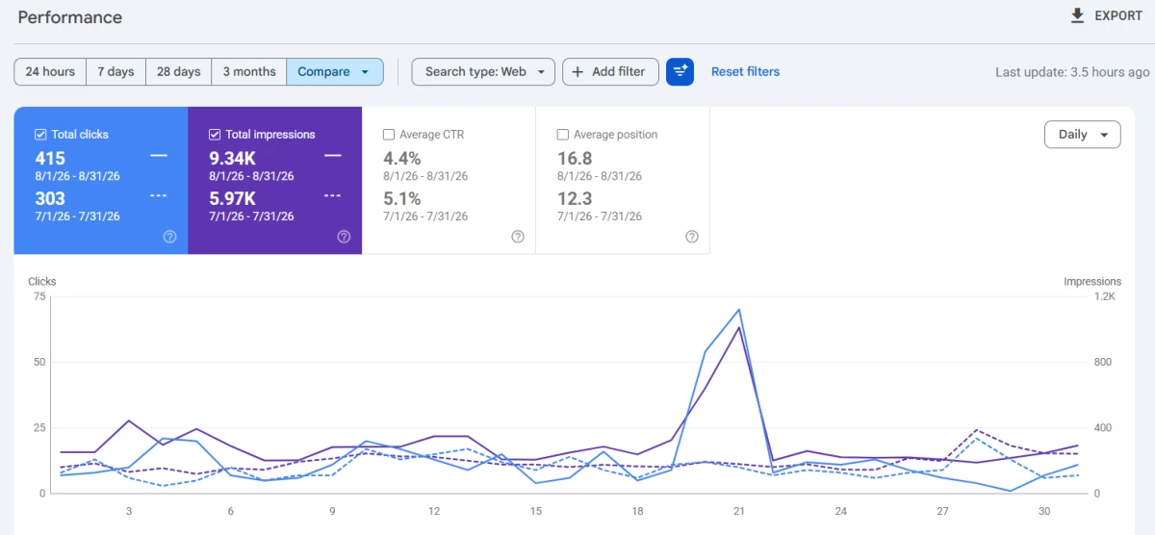The height and width of the screenshot is (535, 1155).
Task: Click the 5.97K previous impressions value
Action: click(232, 198)
